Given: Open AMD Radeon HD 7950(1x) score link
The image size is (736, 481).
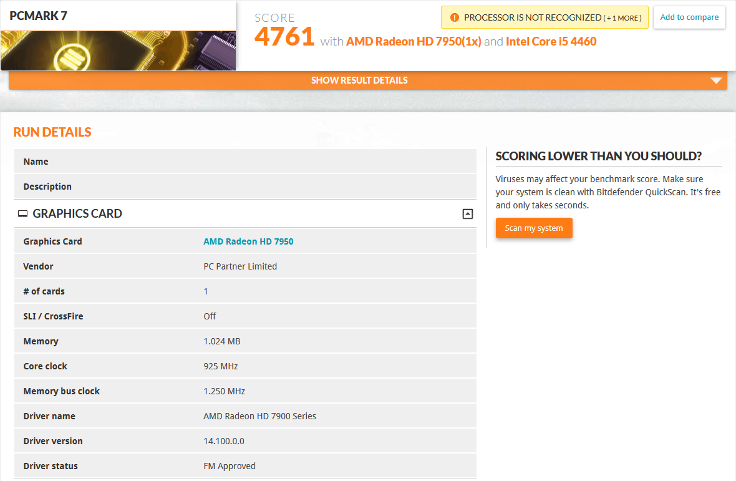Looking at the screenshot, I should 414,41.
